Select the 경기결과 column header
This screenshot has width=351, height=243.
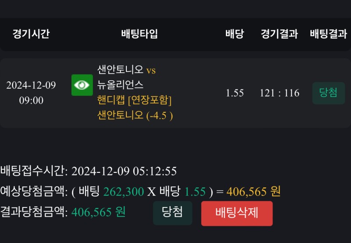(x=279, y=34)
